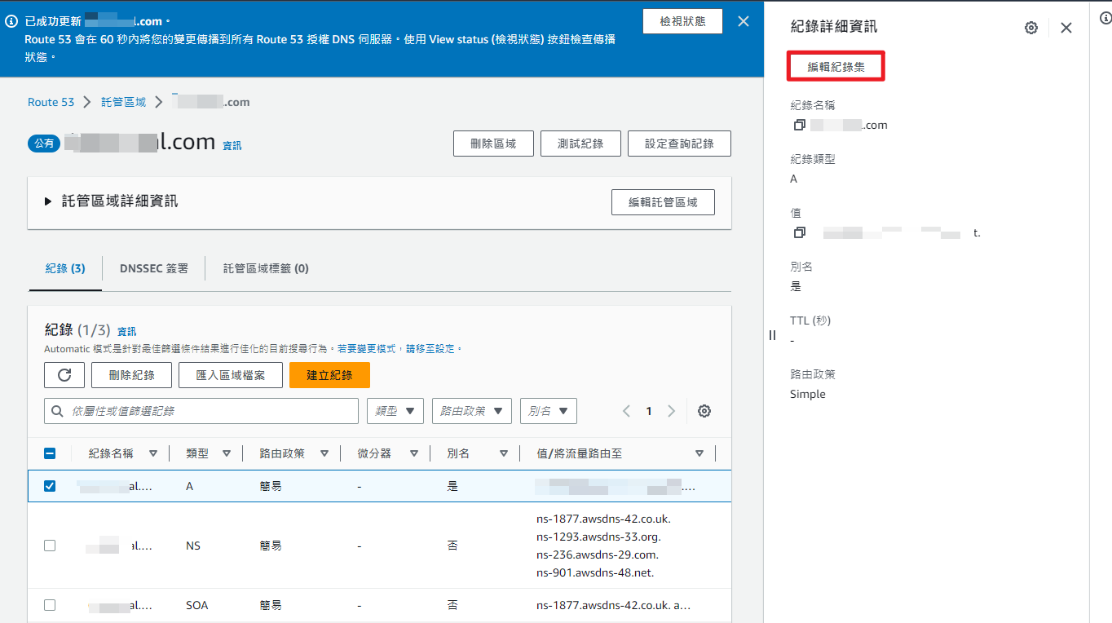Click 資訊 link next to domain title
Viewport: 1112px width, 623px height.
coord(232,145)
